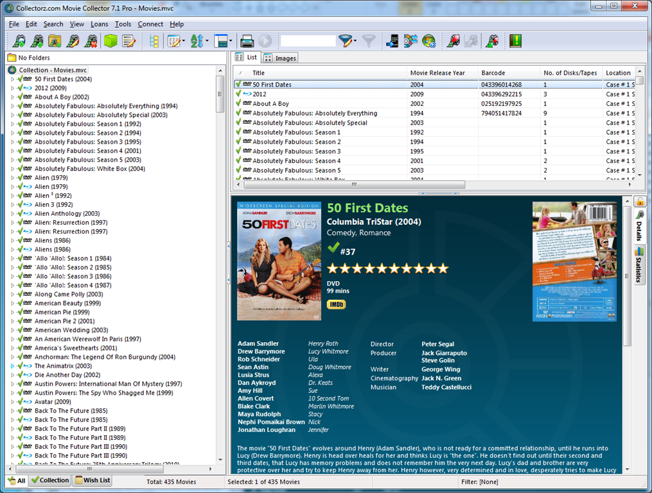Sort by Movie Release Year column header
The width and height of the screenshot is (652, 493).
tap(442, 73)
